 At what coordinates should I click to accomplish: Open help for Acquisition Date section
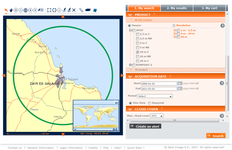(222, 83)
